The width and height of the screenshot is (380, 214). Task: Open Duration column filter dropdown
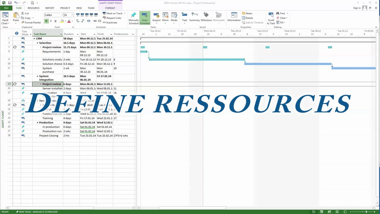pos(77,34)
